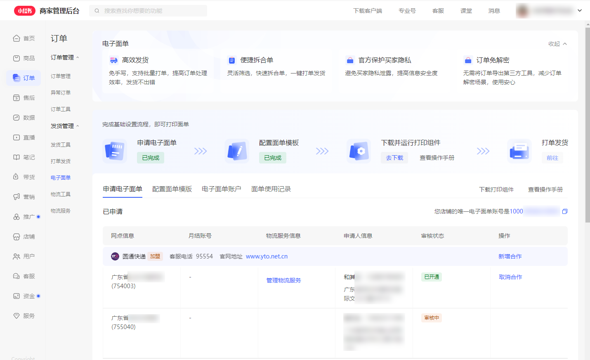590x360 pixels.
Task: Open the account dropdown arrow at top right
Action: 580,11
